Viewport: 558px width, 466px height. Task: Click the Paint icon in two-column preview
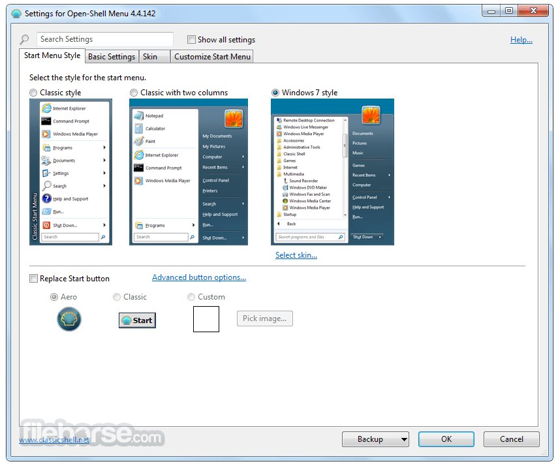tap(139, 141)
